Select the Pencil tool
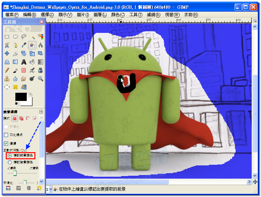The image size is (261, 197). click(x=7, y=70)
